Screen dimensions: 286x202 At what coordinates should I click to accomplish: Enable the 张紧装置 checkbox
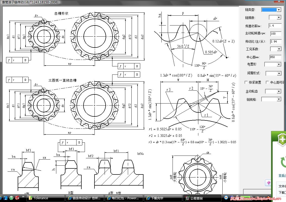pos(246,82)
